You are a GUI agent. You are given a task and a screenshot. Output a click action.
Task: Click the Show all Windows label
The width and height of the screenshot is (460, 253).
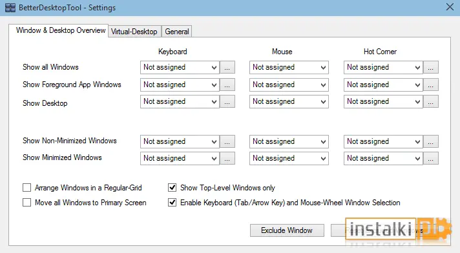click(x=50, y=67)
